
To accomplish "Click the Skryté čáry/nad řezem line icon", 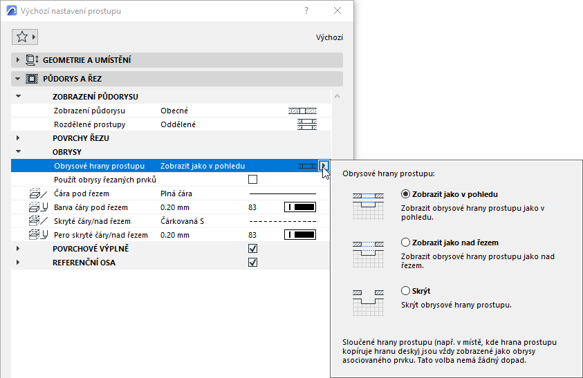I will click(x=38, y=221).
